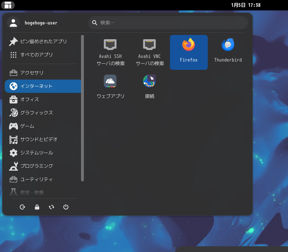Viewport: 288px width, 252px height.
Task: Click the category list scrollbar
Action: click(82, 108)
